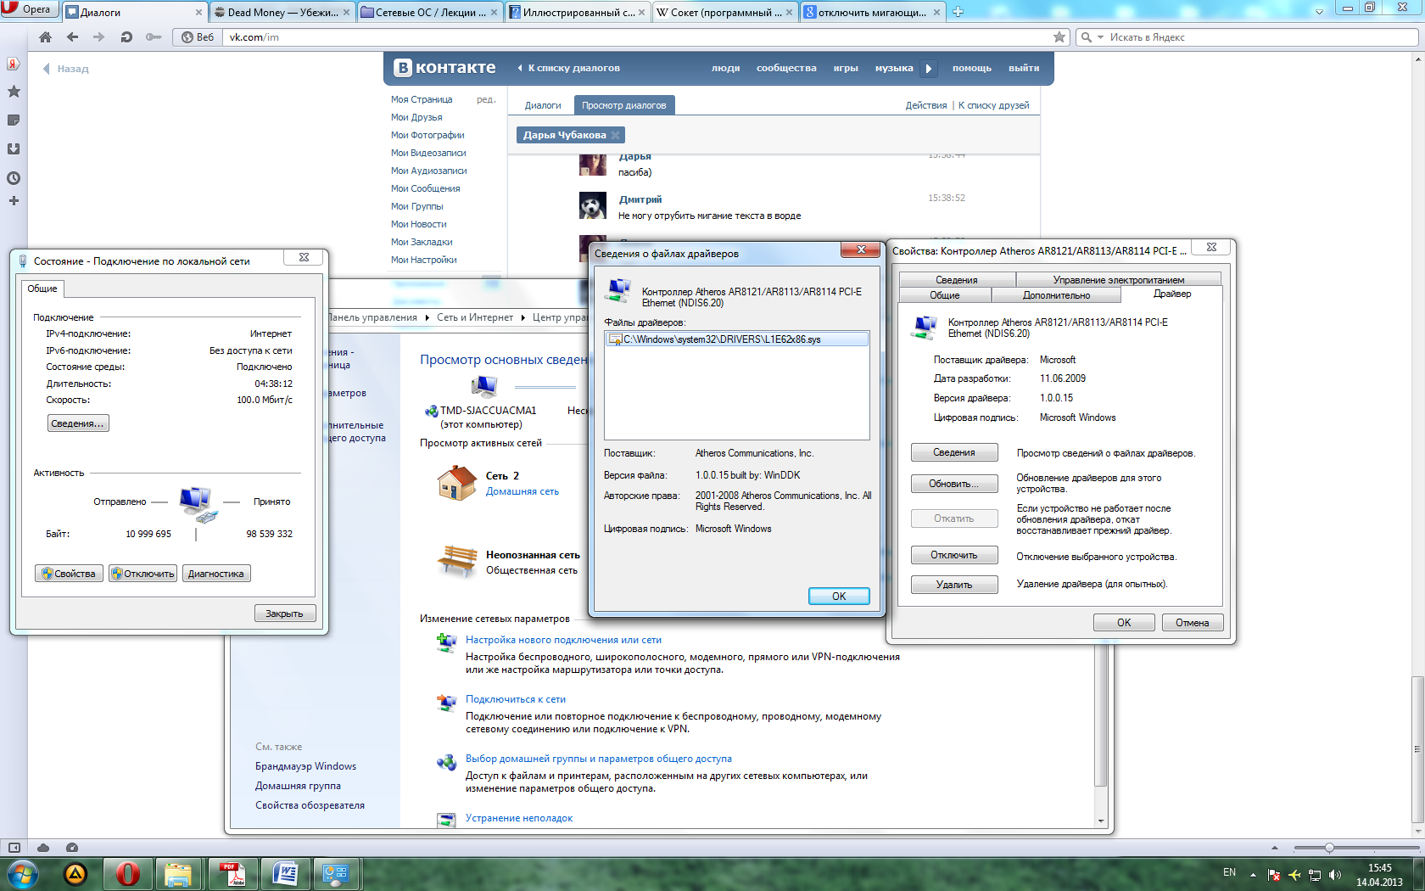
Task: Open search engine dropdown arrow
Action: click(x=1100, y=37)
